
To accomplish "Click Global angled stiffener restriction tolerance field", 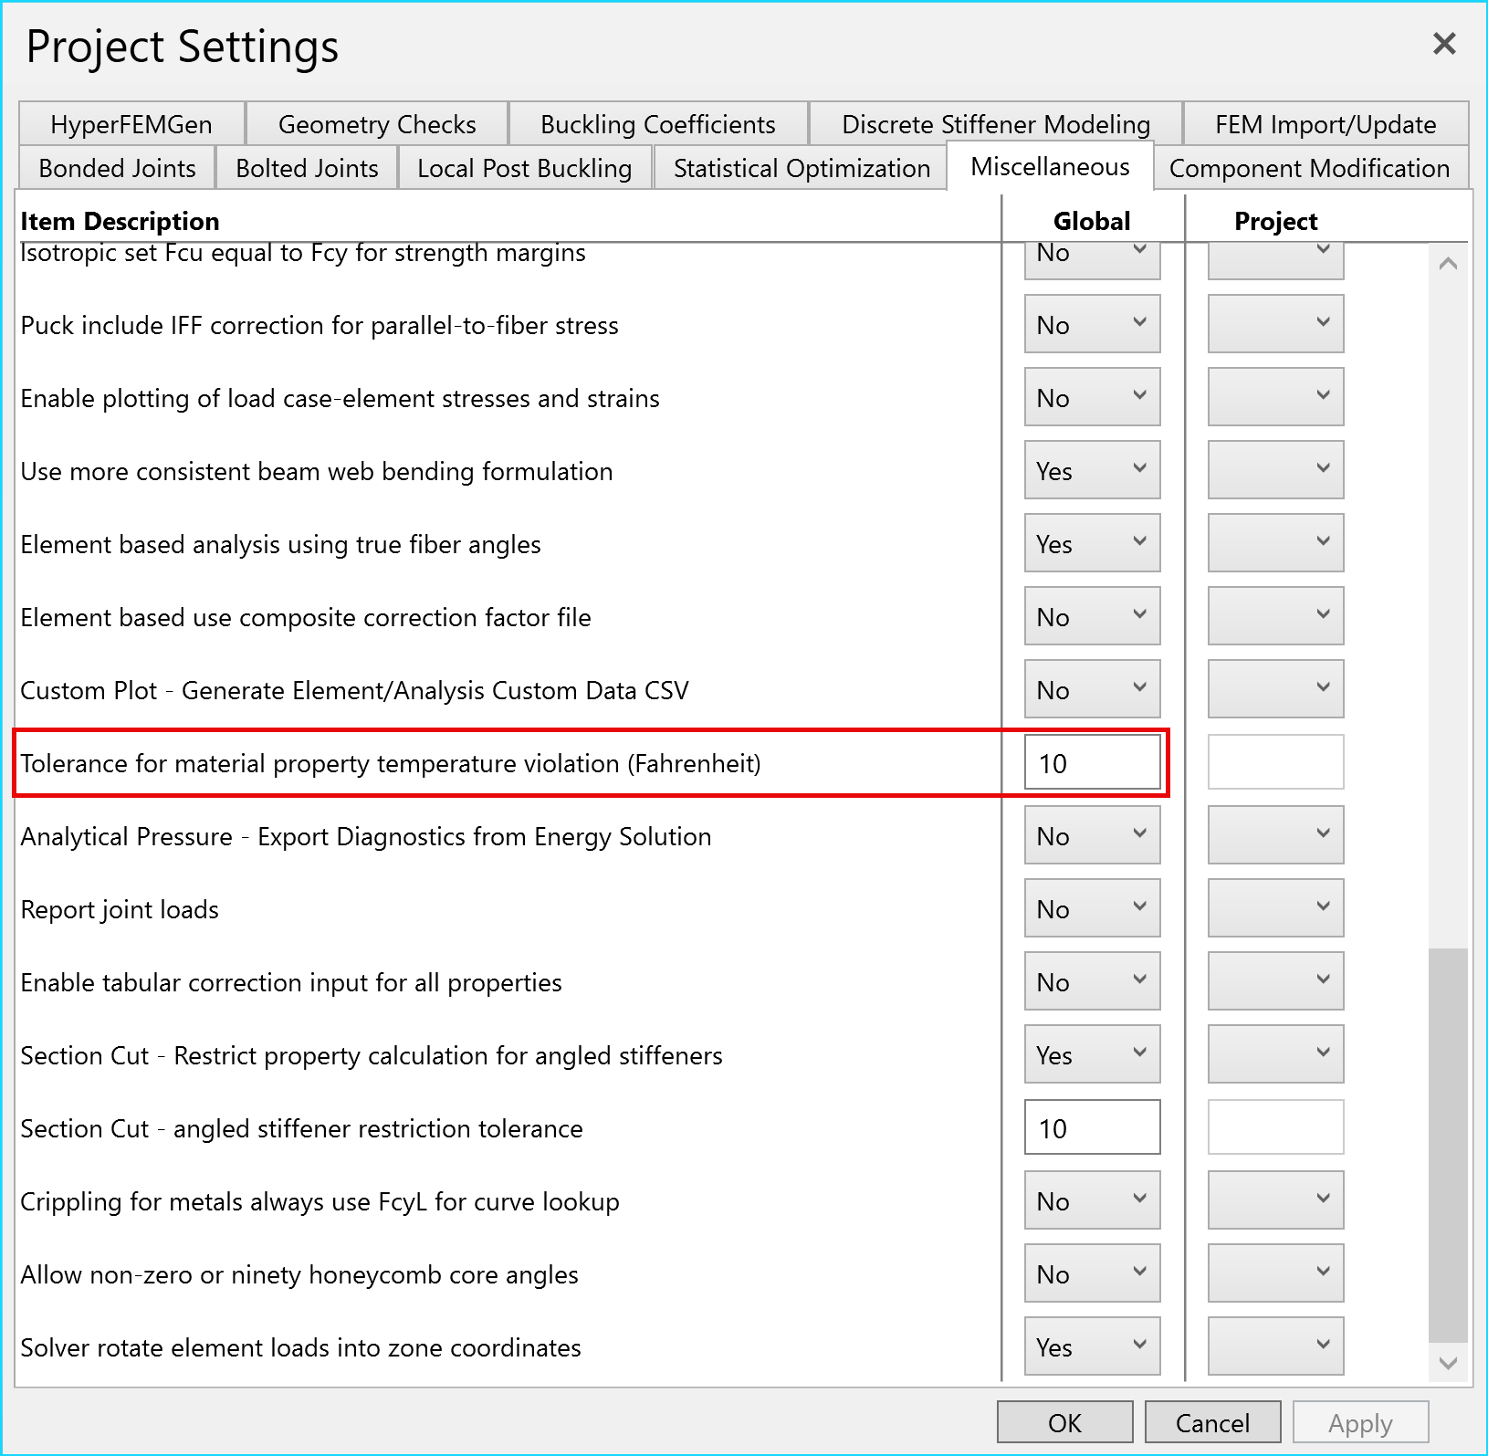I will pos(1092,1127).
